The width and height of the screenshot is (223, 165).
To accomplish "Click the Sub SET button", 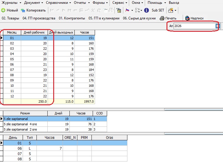I will pyautogui.click(x=158, y=10).
